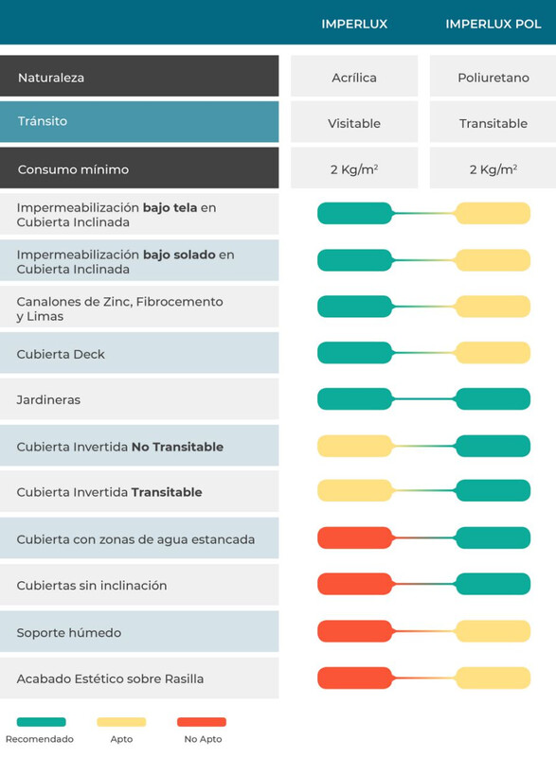Image resolution: width=556 pixels, height=757 pixels.
Task: Click yellow IMPERLUX pill for Cubierta Invertida Transitable
Action: pyautogui.click(x=354, y=490)
